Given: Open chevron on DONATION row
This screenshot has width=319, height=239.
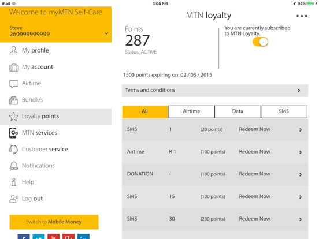Looking at the screenshot, I should click(301, 174).
